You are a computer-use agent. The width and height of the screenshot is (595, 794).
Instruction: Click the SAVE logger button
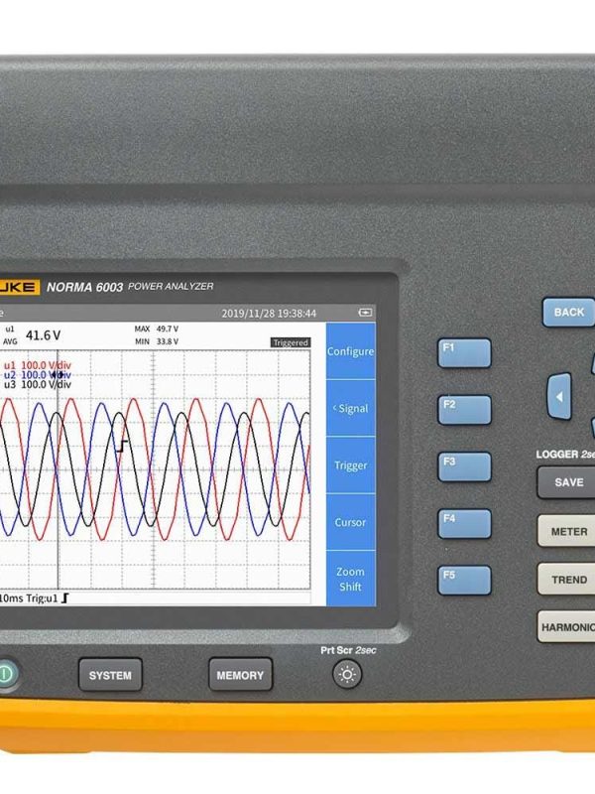[x=566, y=482]
